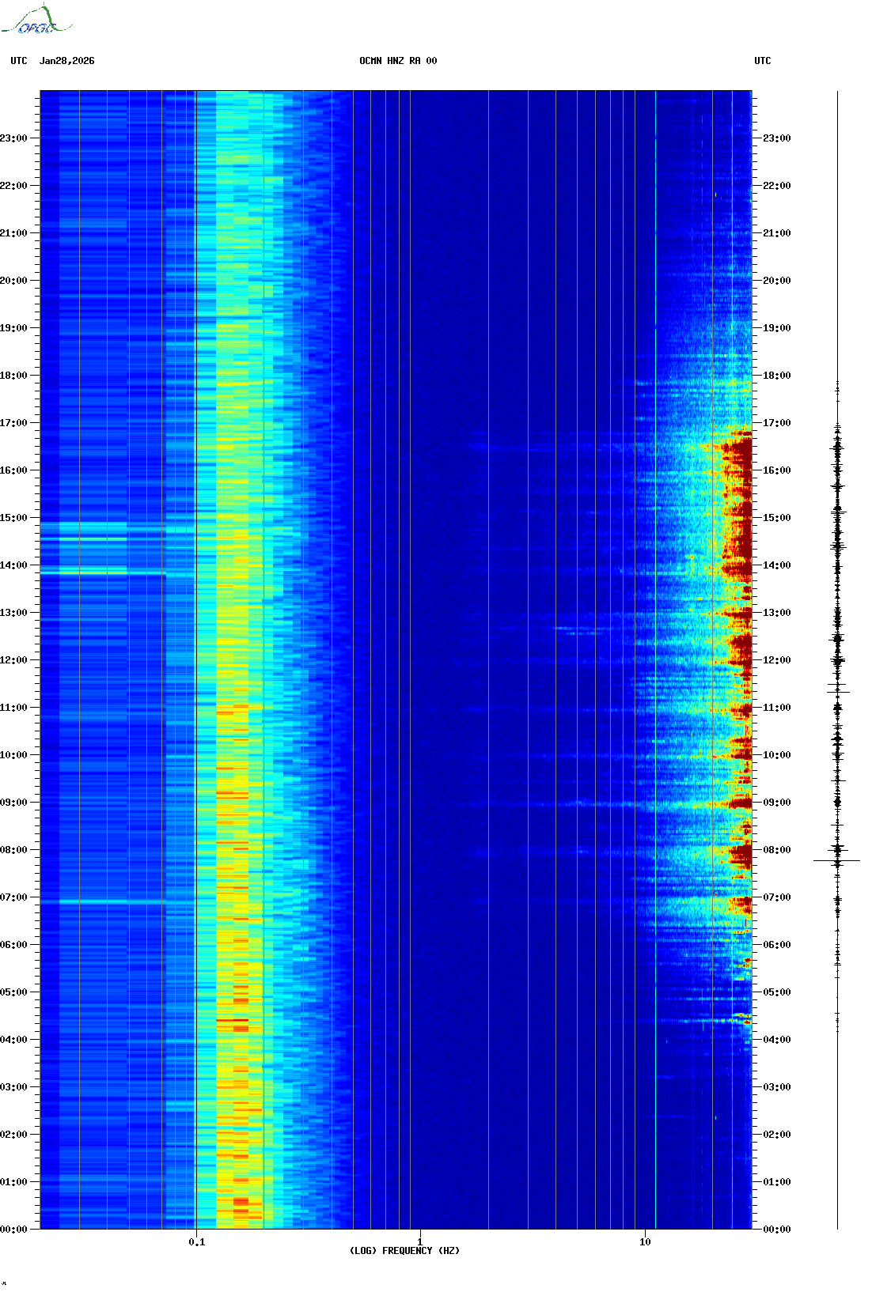This screenshot has height=1292, width=872.
Task: Click the UTC label at top right
Action: click(x=762, y=61)
